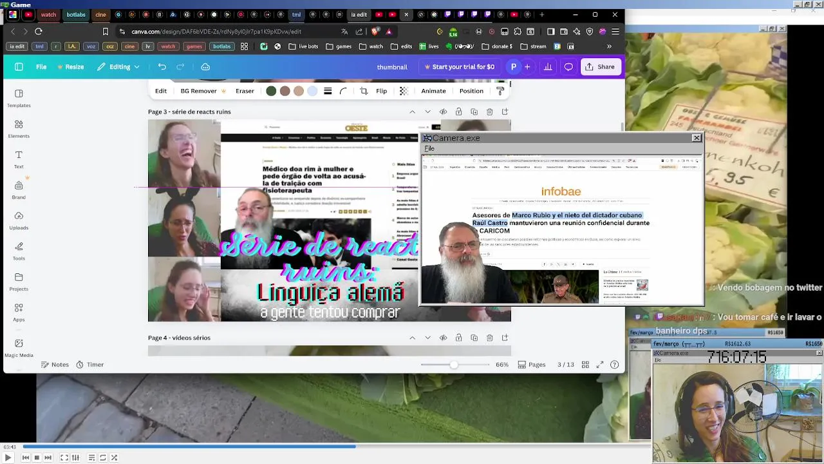The height and width of the screenshot is (464, 824).
Task: Lock Page 4 with the padlock icon
Action: pos(458,338)
